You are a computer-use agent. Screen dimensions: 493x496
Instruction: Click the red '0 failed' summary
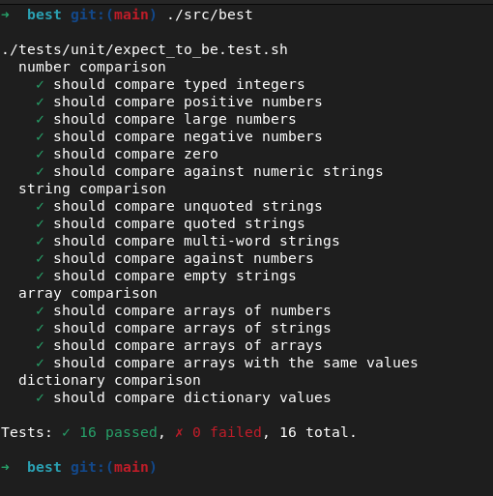coord(227,432)
